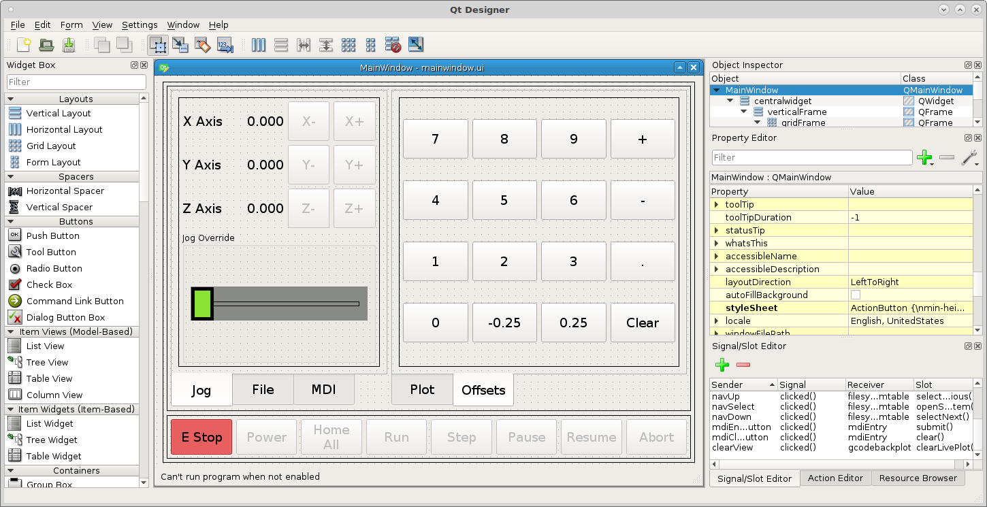This screenshot has width=987, height=507.
Task: Toggle the autoFillBackground checkbox
Action: pos(856,295)
